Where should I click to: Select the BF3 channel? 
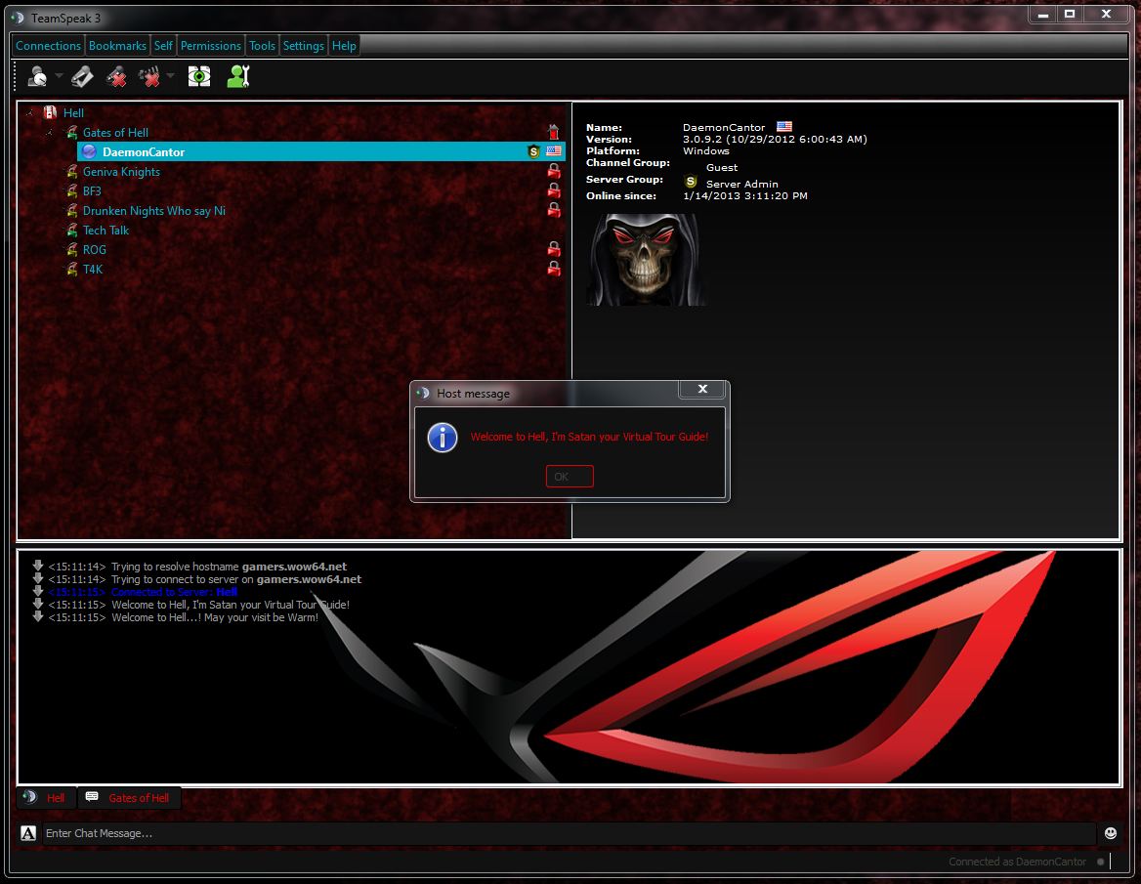coord(92,191)
